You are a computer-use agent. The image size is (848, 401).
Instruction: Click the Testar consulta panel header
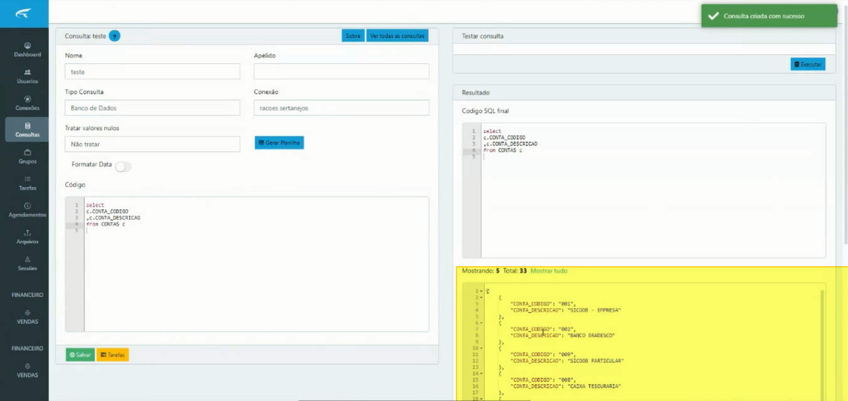point(644,36)
